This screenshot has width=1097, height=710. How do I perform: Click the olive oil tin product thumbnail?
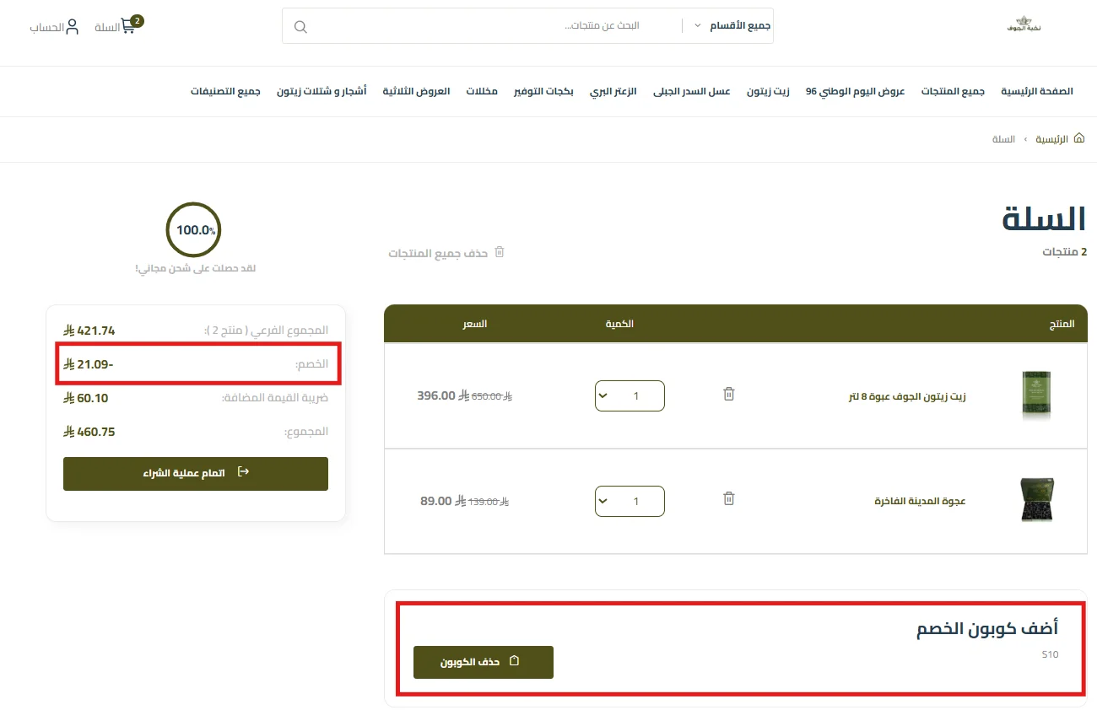(x=1037, y=395)
